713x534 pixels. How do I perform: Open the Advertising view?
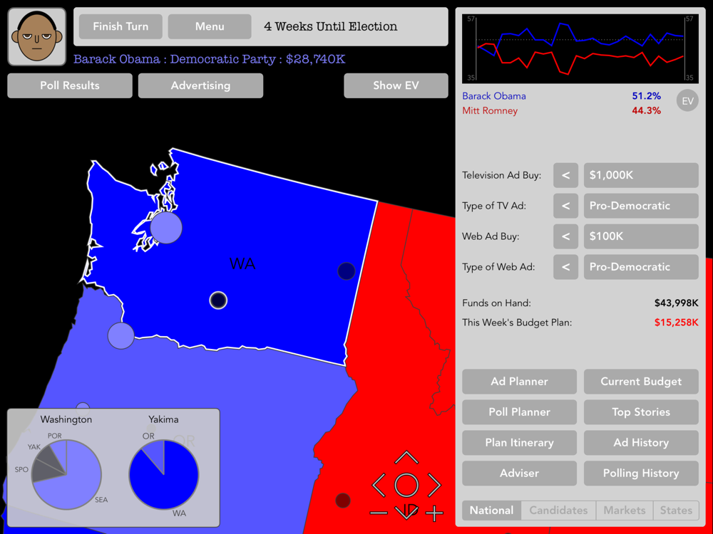point(200,85)
